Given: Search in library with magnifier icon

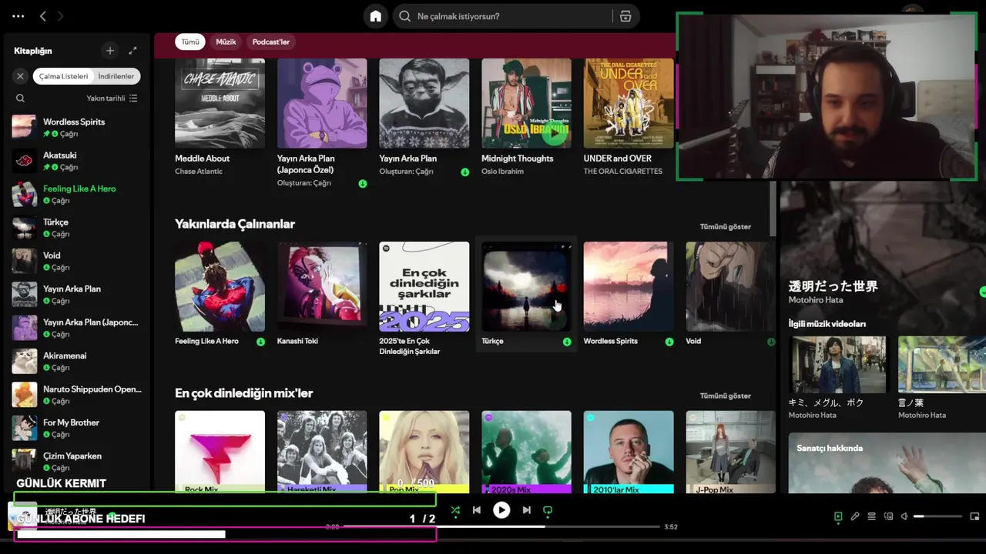Looking at the screenshot, I should pyautogui.click(x=20, y=98).
